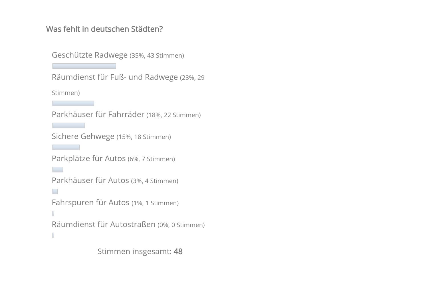Click the tiny bar under 'Fahrspuren für Autos'
Viewport: 428px width, 285px height.
[x=53, y=213]
